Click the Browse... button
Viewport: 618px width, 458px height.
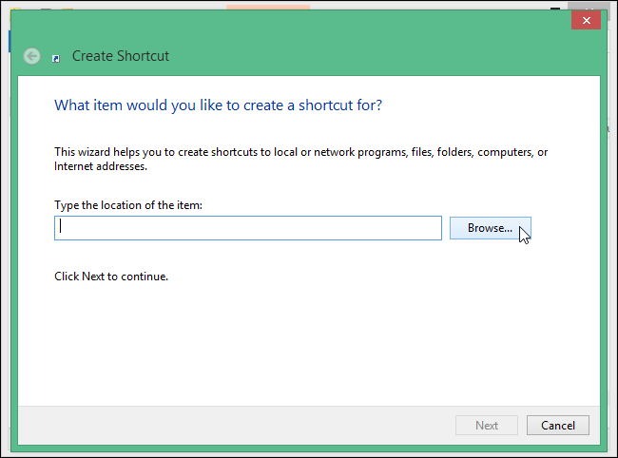point(490,228)
